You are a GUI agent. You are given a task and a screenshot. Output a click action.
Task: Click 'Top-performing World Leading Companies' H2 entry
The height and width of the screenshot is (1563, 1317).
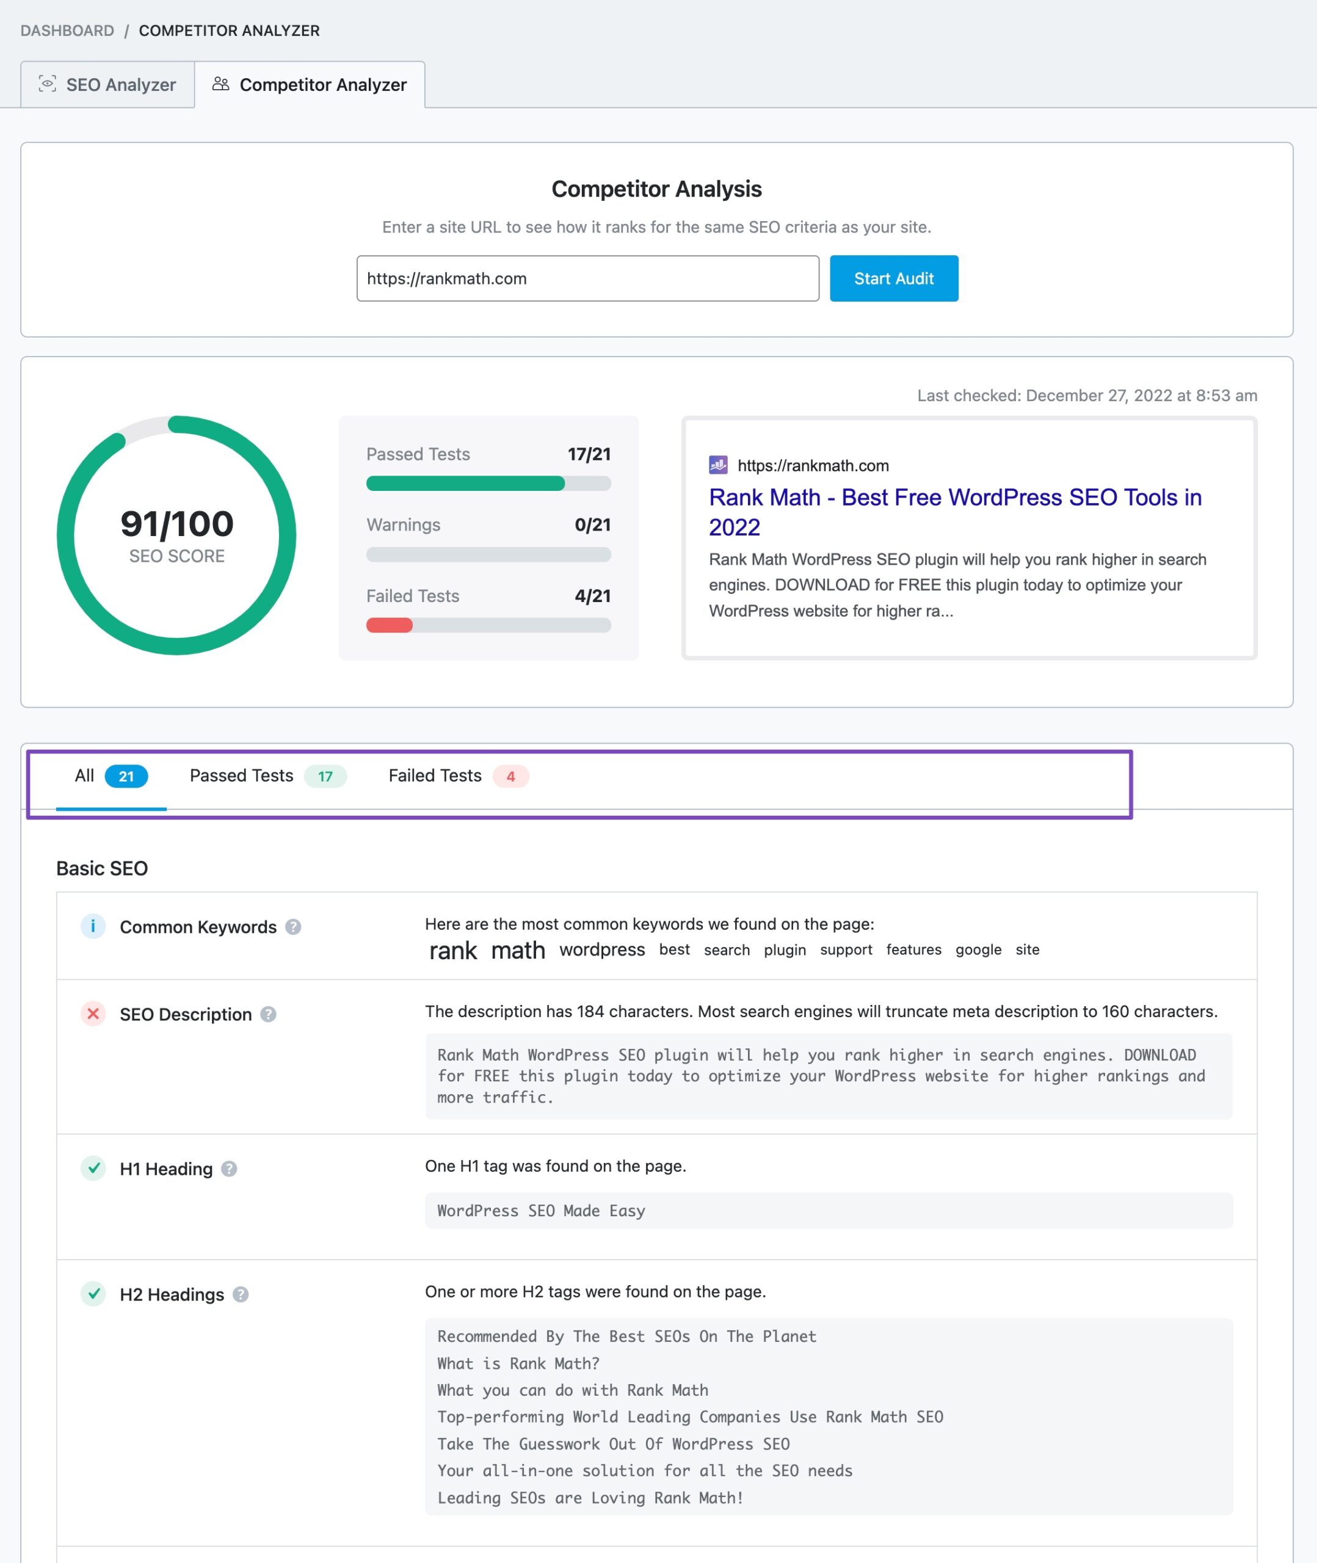pos(691,1418)
